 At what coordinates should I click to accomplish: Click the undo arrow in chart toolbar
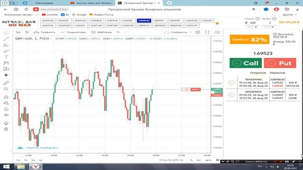point(118,32)
